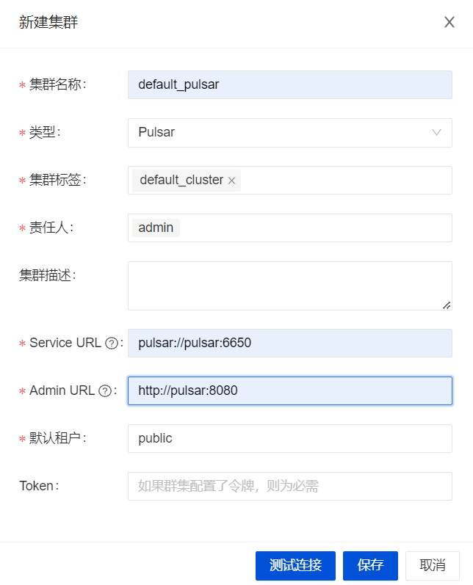The image size is (473, 585).
Task: Save the cluster with 保存
Action: click(x=370, y=565)
